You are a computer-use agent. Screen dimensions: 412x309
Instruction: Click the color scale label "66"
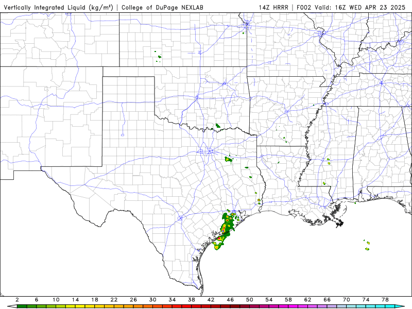(x=327, y=300)
